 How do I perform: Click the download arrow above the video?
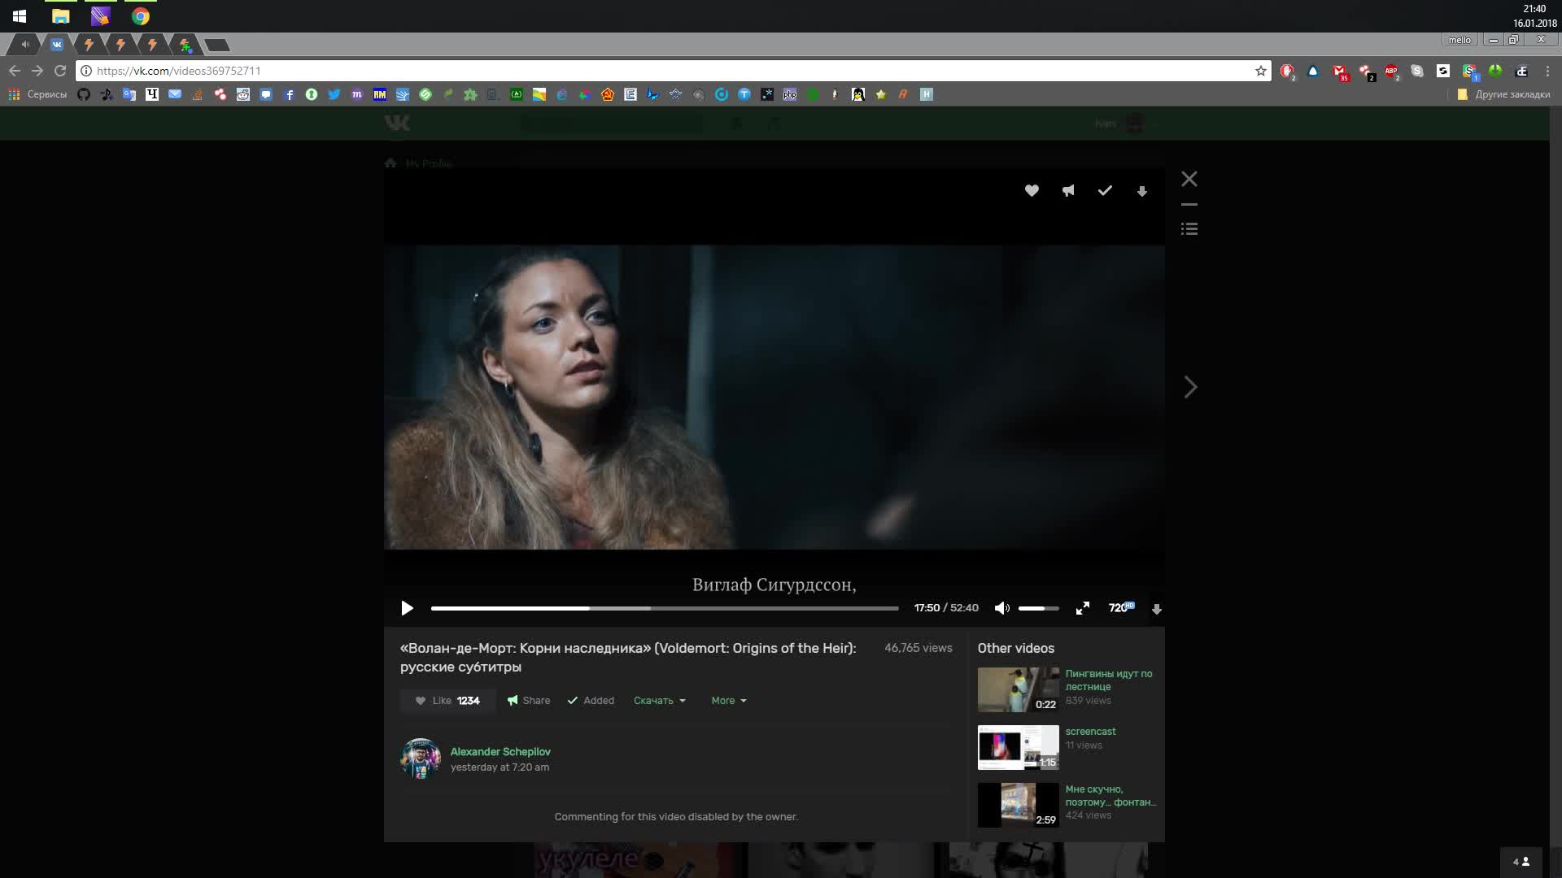click(1141, 191)
